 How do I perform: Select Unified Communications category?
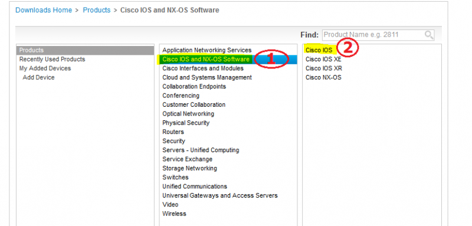tap(195, 186)
